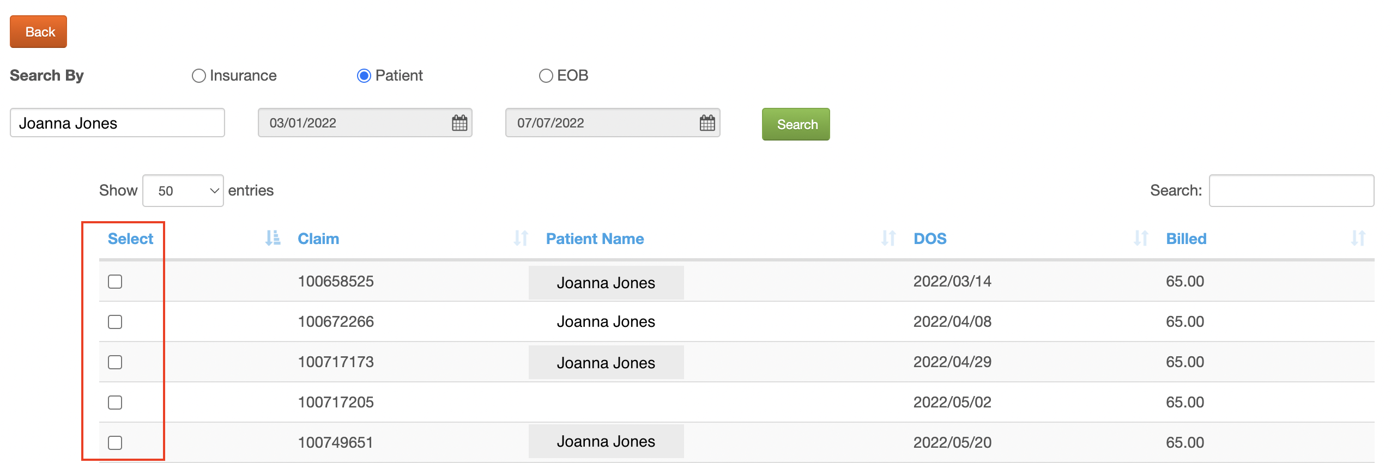Focus the patient name input with Joanna Jones

pos(117,123)
